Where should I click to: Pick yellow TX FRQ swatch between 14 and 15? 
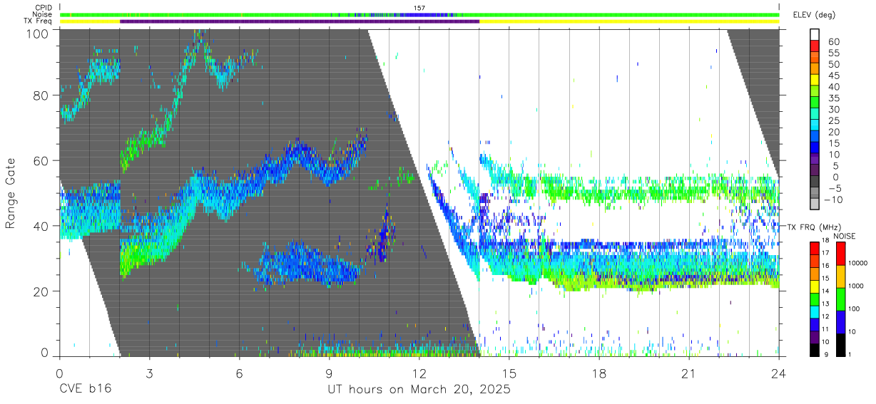click(x=815, y=286)
